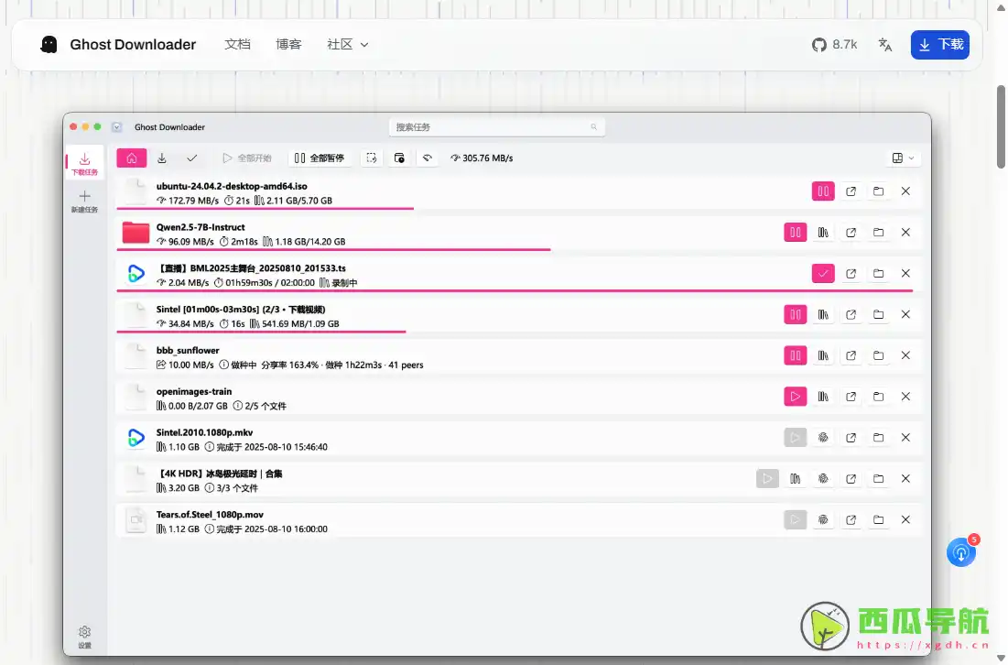Resume the openimages-train download
This screenshot has width=1008, height=665.
point(796,397)
